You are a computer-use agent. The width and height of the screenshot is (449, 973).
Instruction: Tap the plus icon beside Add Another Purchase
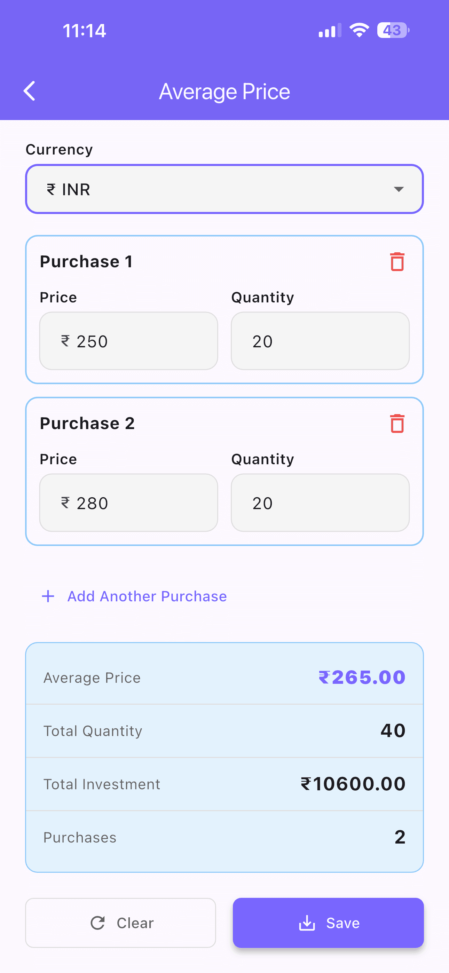click(48, 596)
